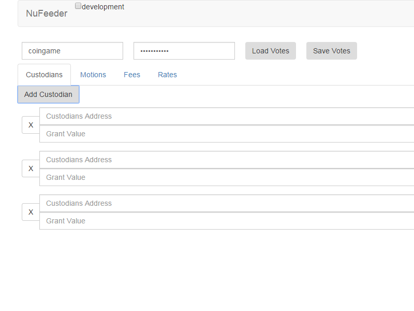The width and height of the screenshot is (414, 311).
Task: Focus the second Custodians Address field
Action: [x=227, y=160]
